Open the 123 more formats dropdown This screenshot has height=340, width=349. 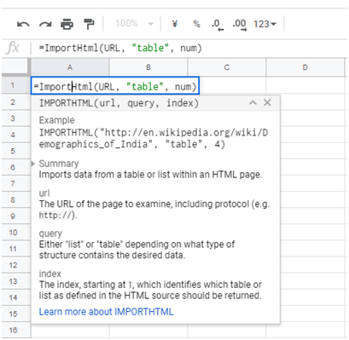click(x=265, y=24)
